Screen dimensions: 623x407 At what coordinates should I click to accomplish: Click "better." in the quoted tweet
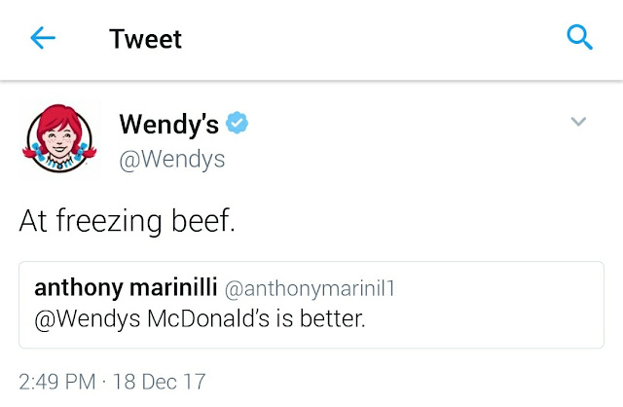coord(331,317)
